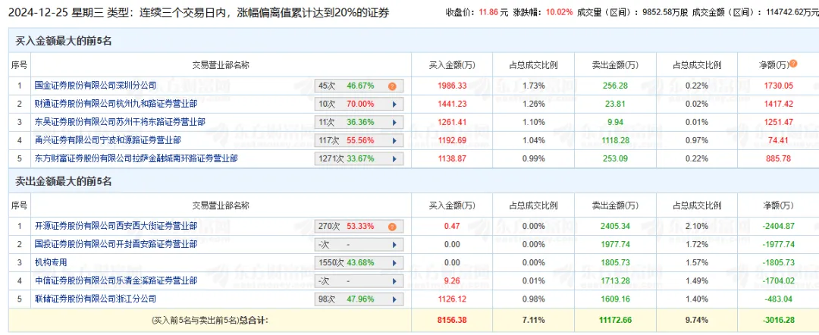Screen dimensions: 819x335
Task: Expand the arrow in 财通证券 70.00% box
Action: click(394, 104)
